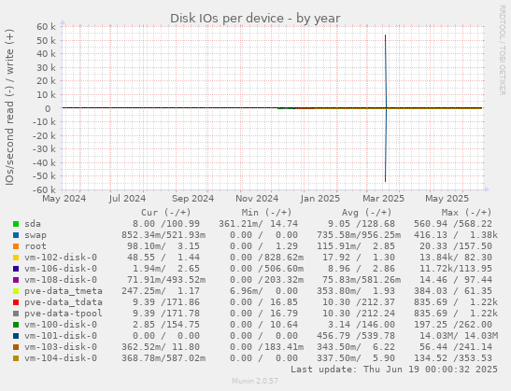The height and width of the screenshot is (391, 511).
Task: Click the pve-data_tdata average value 10.30 /212.37
Action: pos(359,302)
